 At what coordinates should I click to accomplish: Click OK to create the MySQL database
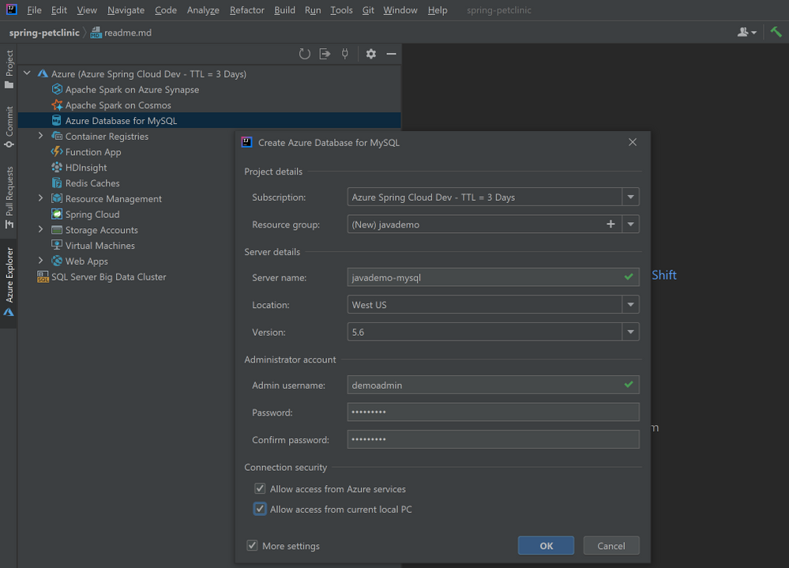[546, 546]
